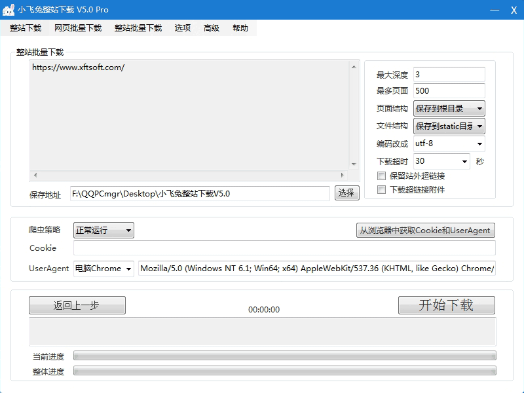
Task: Click the Cookie input field
Action: [x=284, y=248]
